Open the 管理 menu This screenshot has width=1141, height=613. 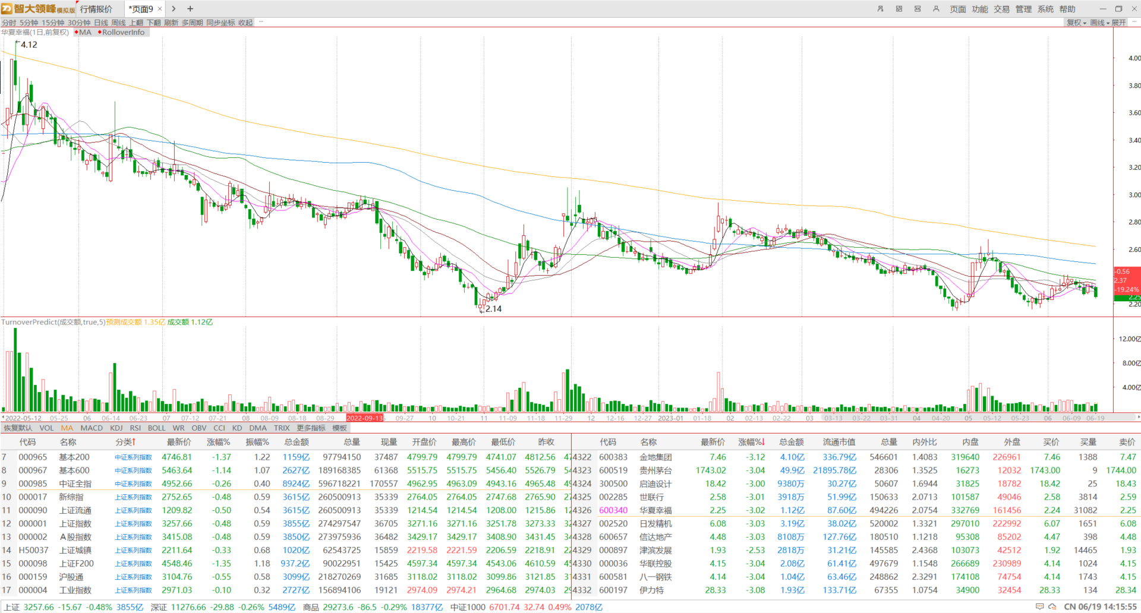pos(1023,9)
